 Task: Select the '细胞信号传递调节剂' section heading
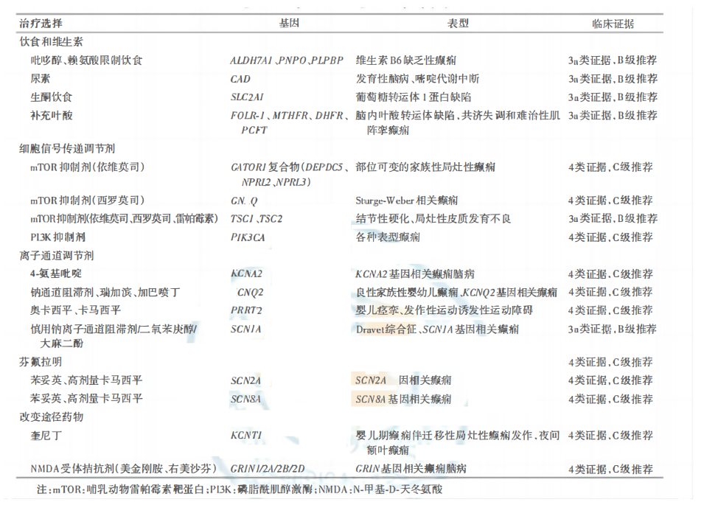[x=67, y=149]
